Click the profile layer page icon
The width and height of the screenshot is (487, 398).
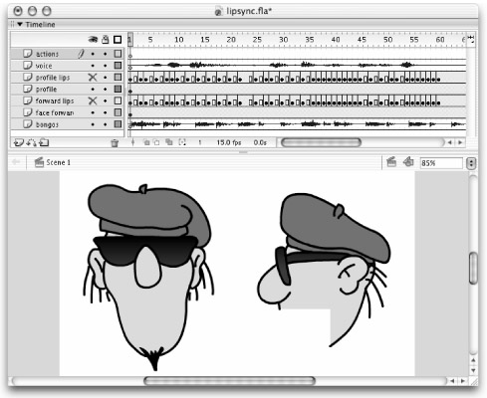(28, 89)
